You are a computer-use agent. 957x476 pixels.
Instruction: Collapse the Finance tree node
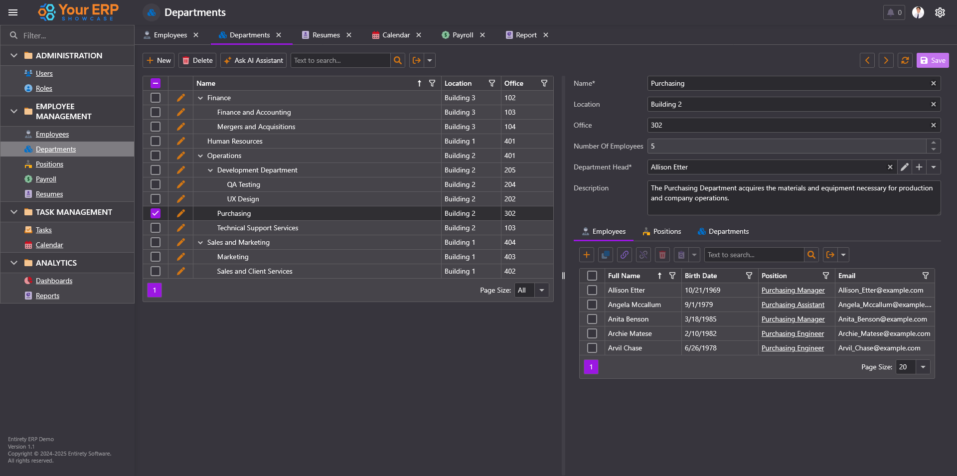pos(200,98)
